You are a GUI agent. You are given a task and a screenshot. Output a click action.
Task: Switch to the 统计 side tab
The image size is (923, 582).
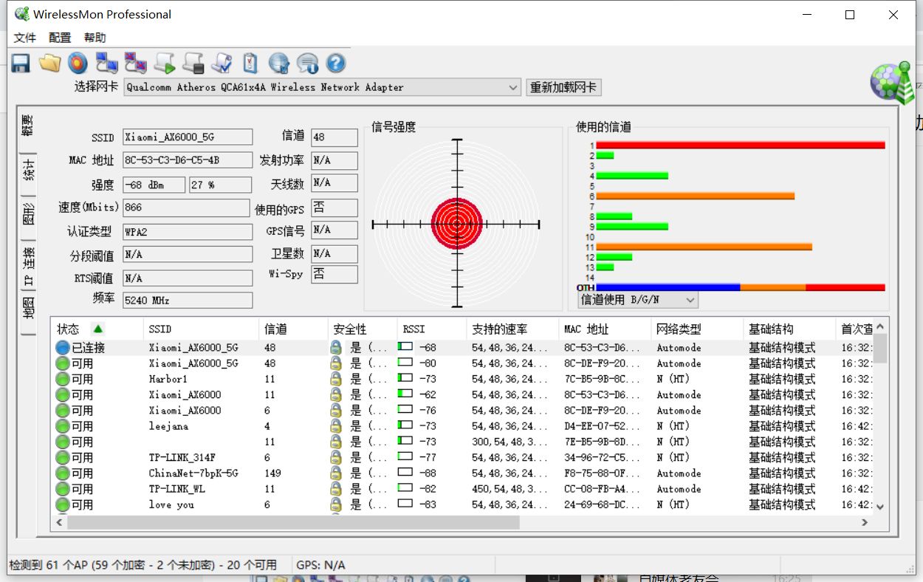28,171
